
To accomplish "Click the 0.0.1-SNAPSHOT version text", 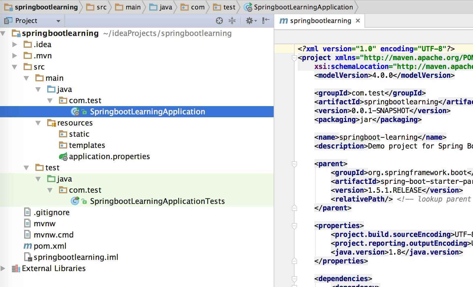I will (x=380, y=111).
